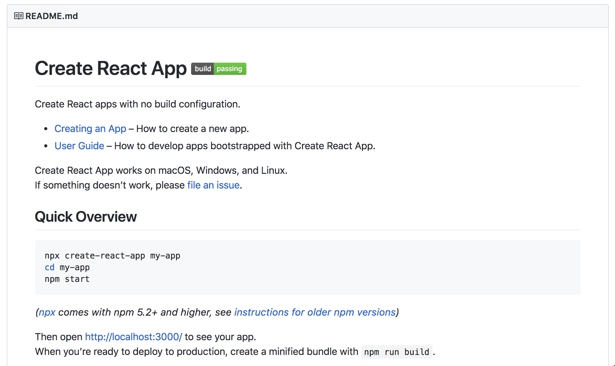
Task: Click the macOS, Windows, and Linux sentence
Action: point(161,170)
